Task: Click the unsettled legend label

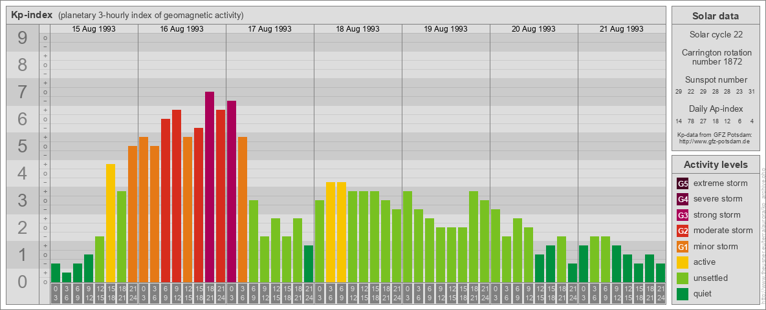Action: pos(711,278)
